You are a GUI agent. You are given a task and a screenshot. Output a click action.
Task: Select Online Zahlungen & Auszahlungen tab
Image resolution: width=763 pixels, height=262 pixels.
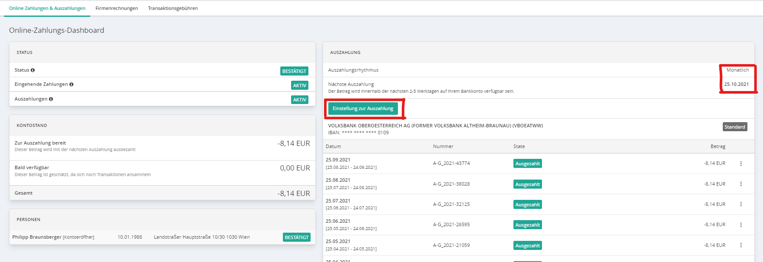pos(47,8)
